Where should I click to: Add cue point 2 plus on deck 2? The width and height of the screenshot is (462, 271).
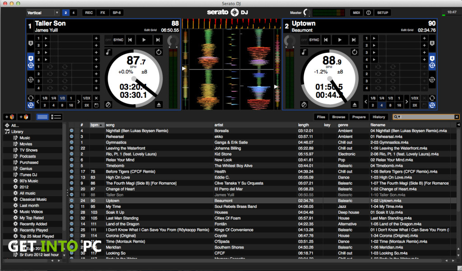click(424, 46)
